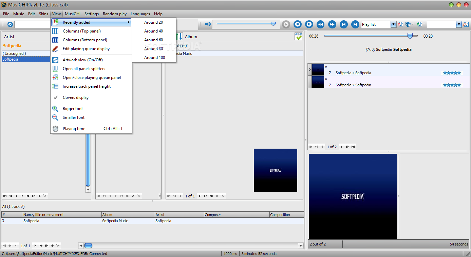Open the Play list combo box dropdown
Image resolution: width=471 pixels, height=257 pixels.
pos(393,24)
